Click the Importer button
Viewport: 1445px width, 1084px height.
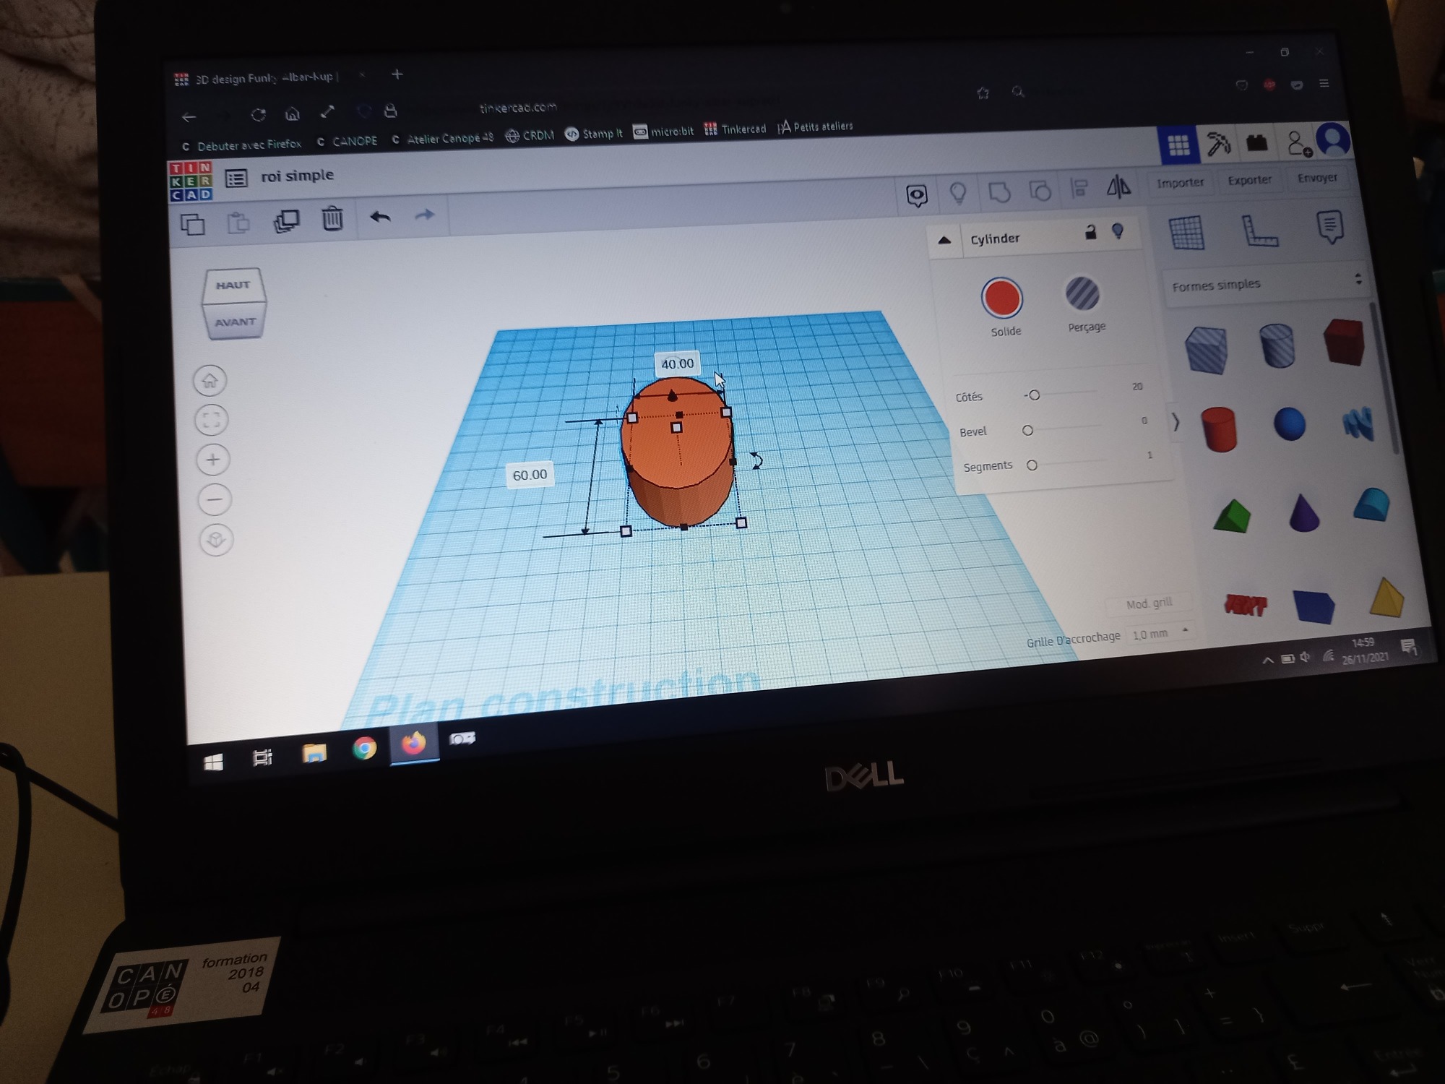1181,183
